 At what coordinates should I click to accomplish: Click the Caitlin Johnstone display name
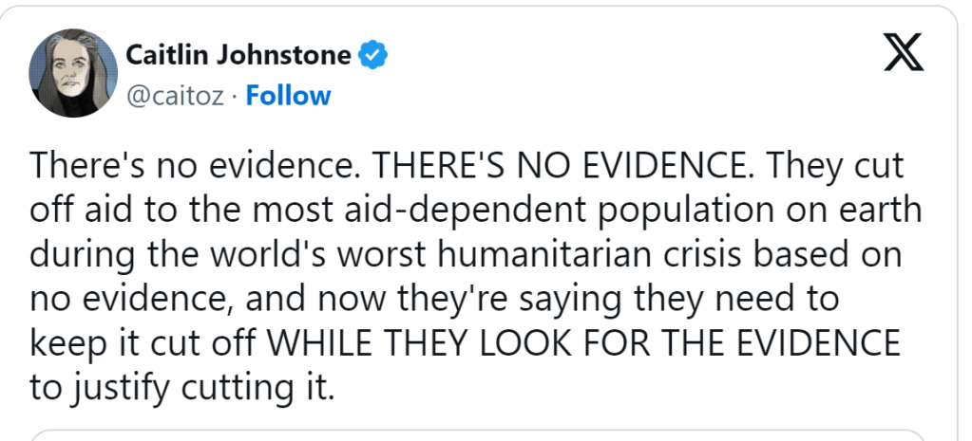point(238,56)
